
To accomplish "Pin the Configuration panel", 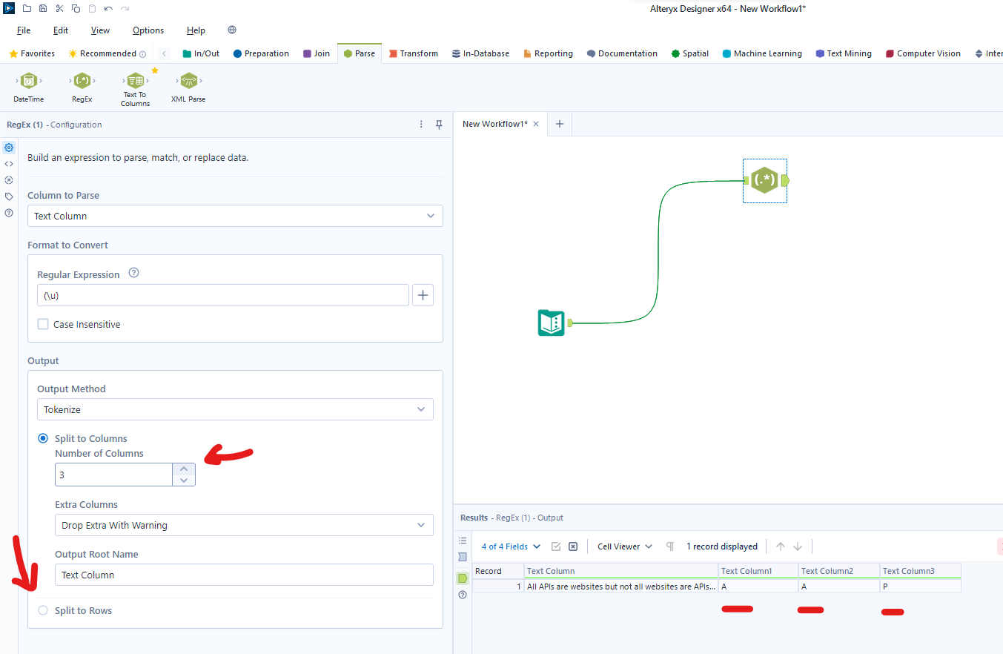I will 439,125.
